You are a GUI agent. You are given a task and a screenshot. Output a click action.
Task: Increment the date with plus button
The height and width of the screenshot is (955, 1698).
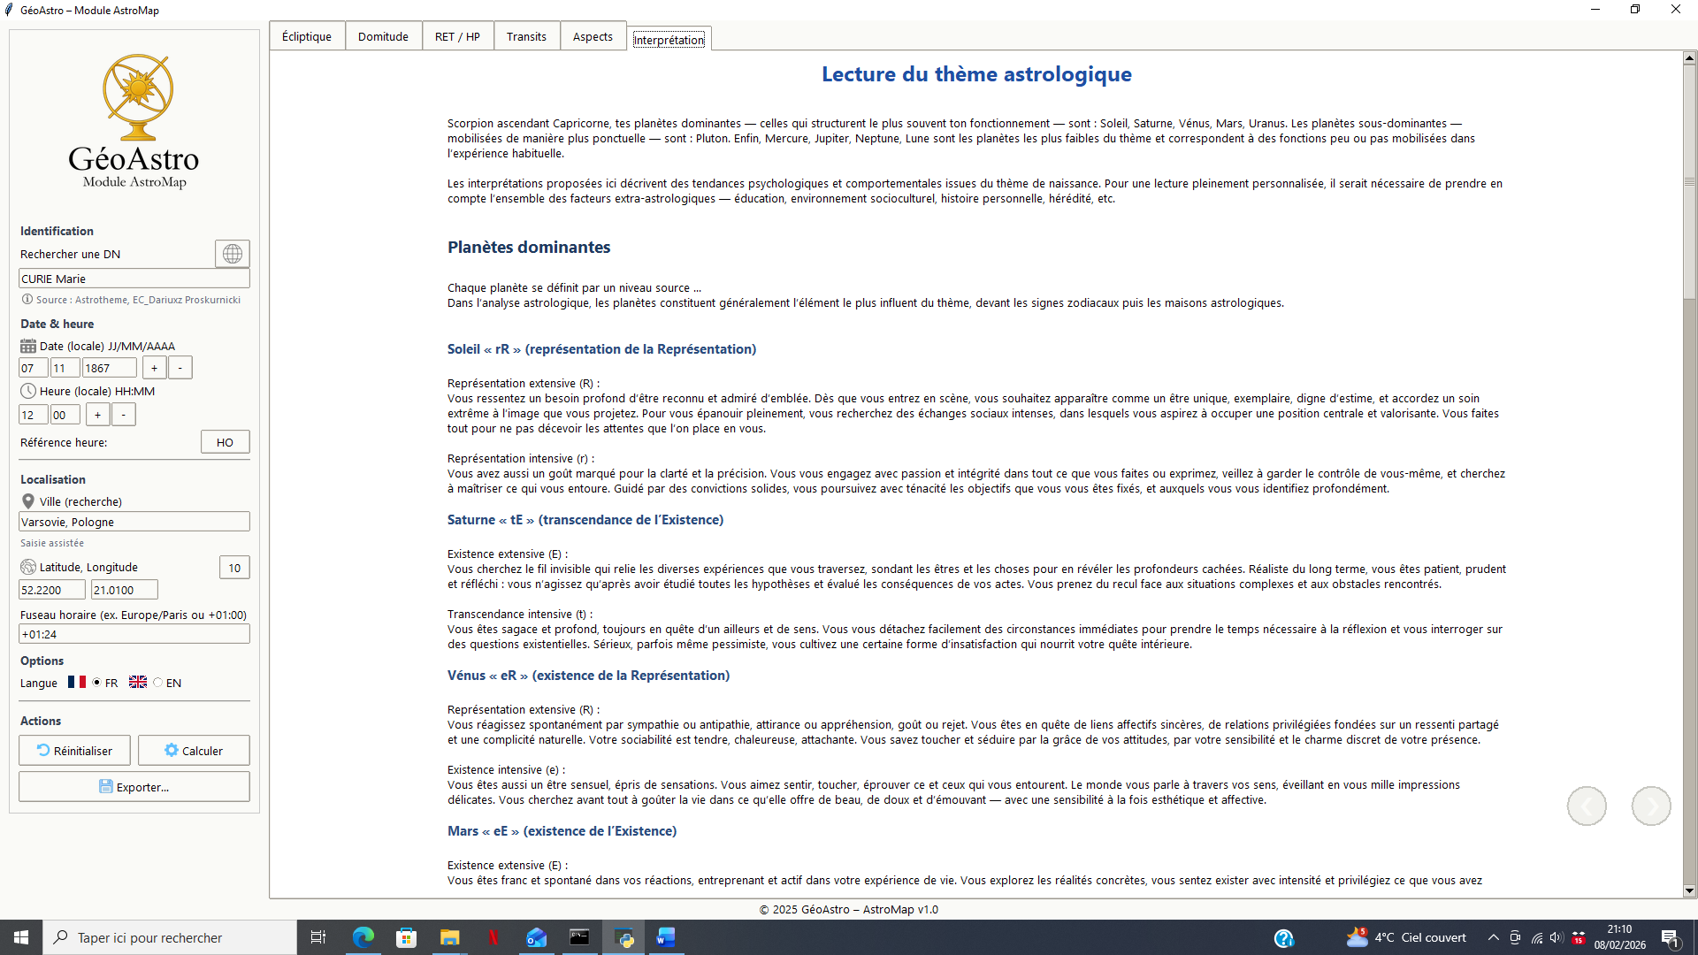point(154,368)
